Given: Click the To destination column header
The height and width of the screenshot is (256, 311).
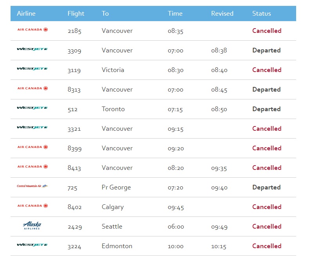Looking at the screenshot, I should [x=105, y=13].
